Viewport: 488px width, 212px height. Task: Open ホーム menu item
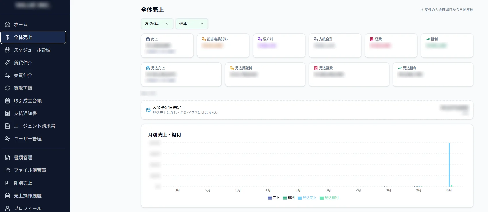click(33, 25)
